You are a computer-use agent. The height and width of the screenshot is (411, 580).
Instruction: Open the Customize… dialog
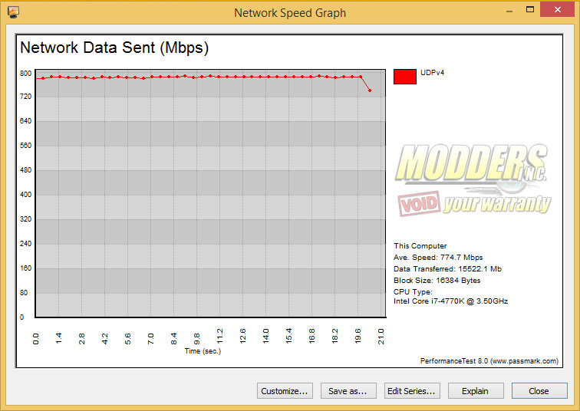[285, 390]
